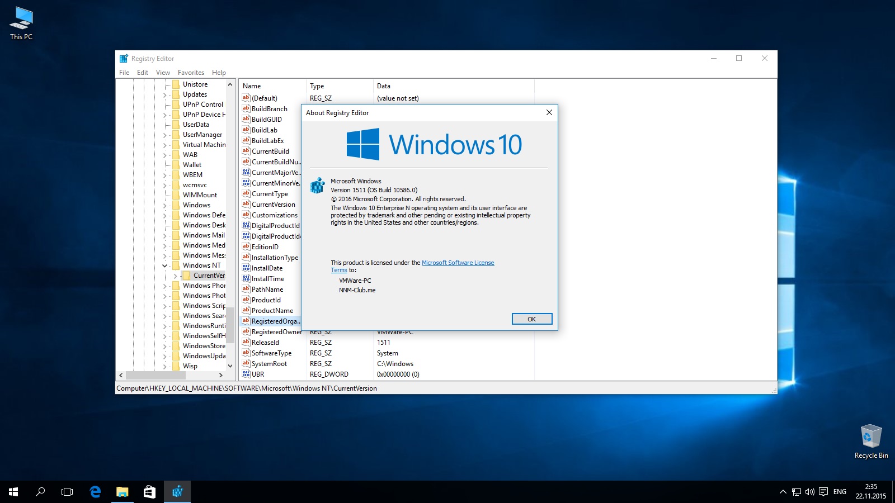The width and height of the screenshot is (895, 503).
Task: Open Windows Store from taskbar
Action: (x=149, y=492)
